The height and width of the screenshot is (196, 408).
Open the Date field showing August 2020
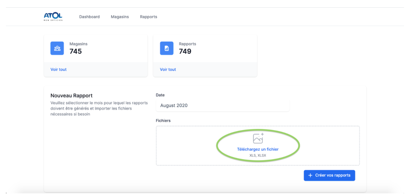223,106
